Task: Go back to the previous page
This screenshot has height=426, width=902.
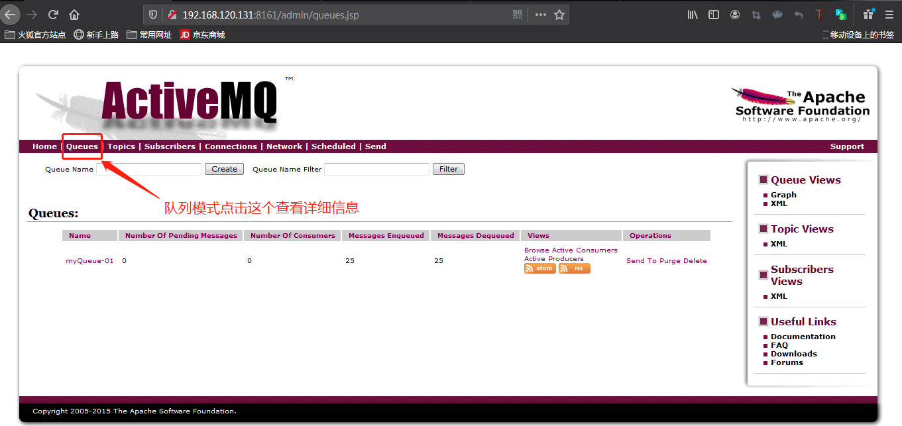Action: 9,15
